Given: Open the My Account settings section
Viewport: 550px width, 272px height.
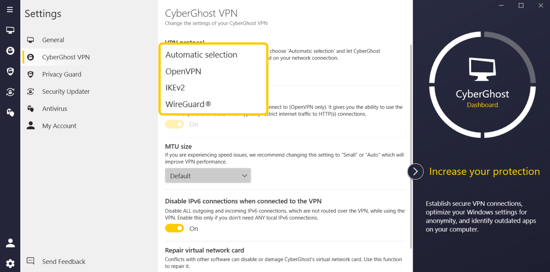Looking at the screenshot, I should [x=59, y=126].
